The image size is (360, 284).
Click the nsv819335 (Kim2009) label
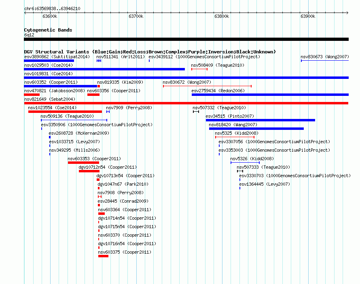point(120,82)
